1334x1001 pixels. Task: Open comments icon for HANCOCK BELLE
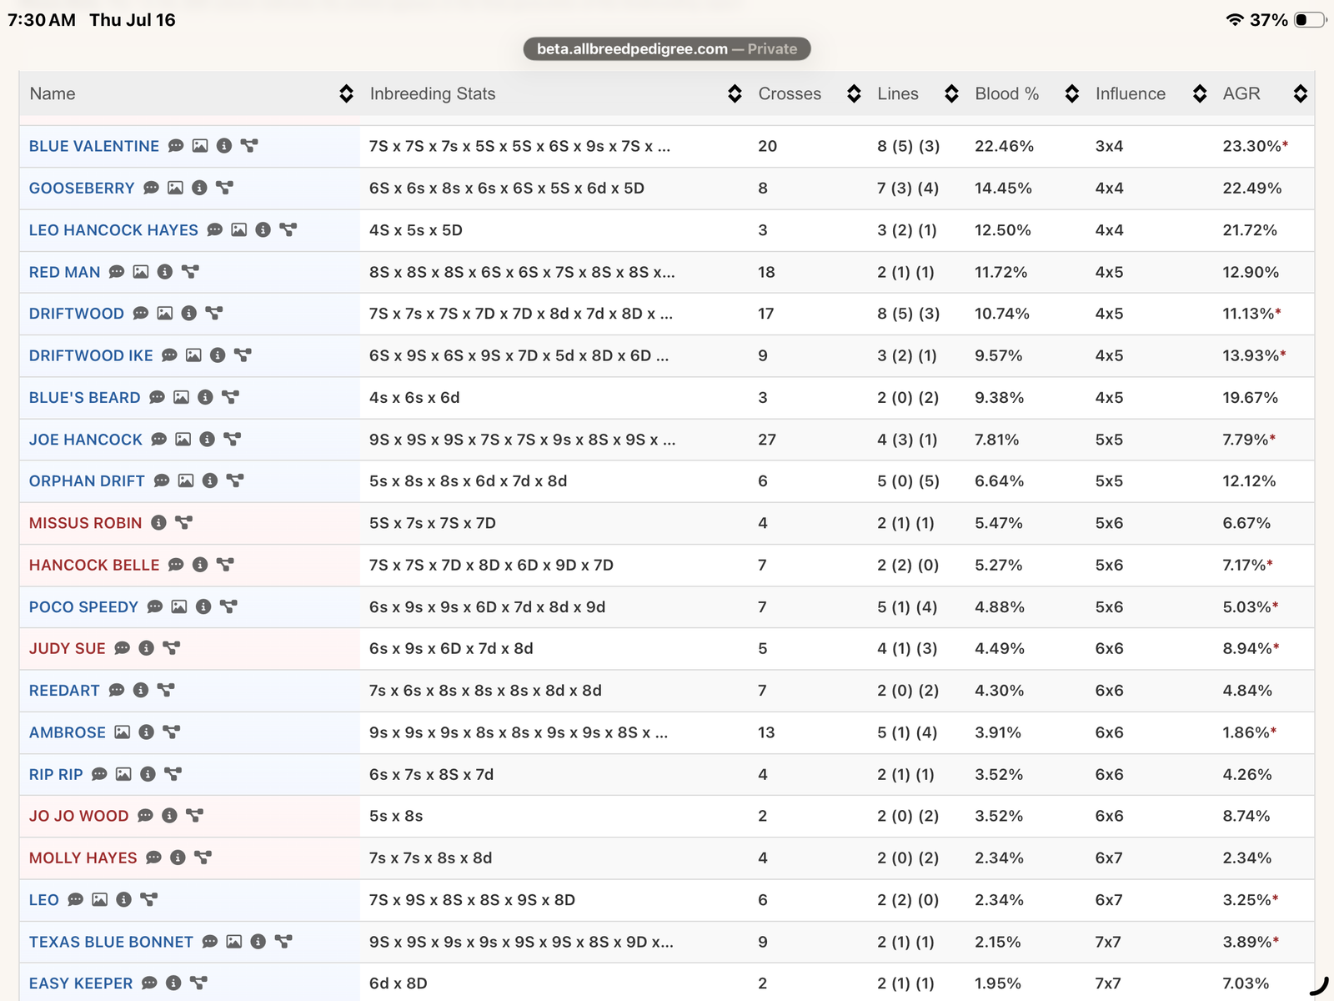(x=176, y=565)
